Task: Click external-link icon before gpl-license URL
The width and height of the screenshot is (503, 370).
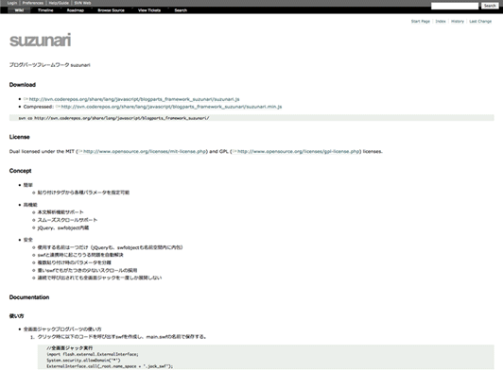Action: click(x=234, y=151)
